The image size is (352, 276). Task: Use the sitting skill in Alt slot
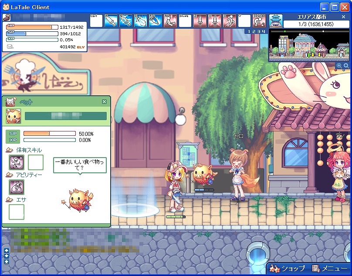(x=170, y=21)
